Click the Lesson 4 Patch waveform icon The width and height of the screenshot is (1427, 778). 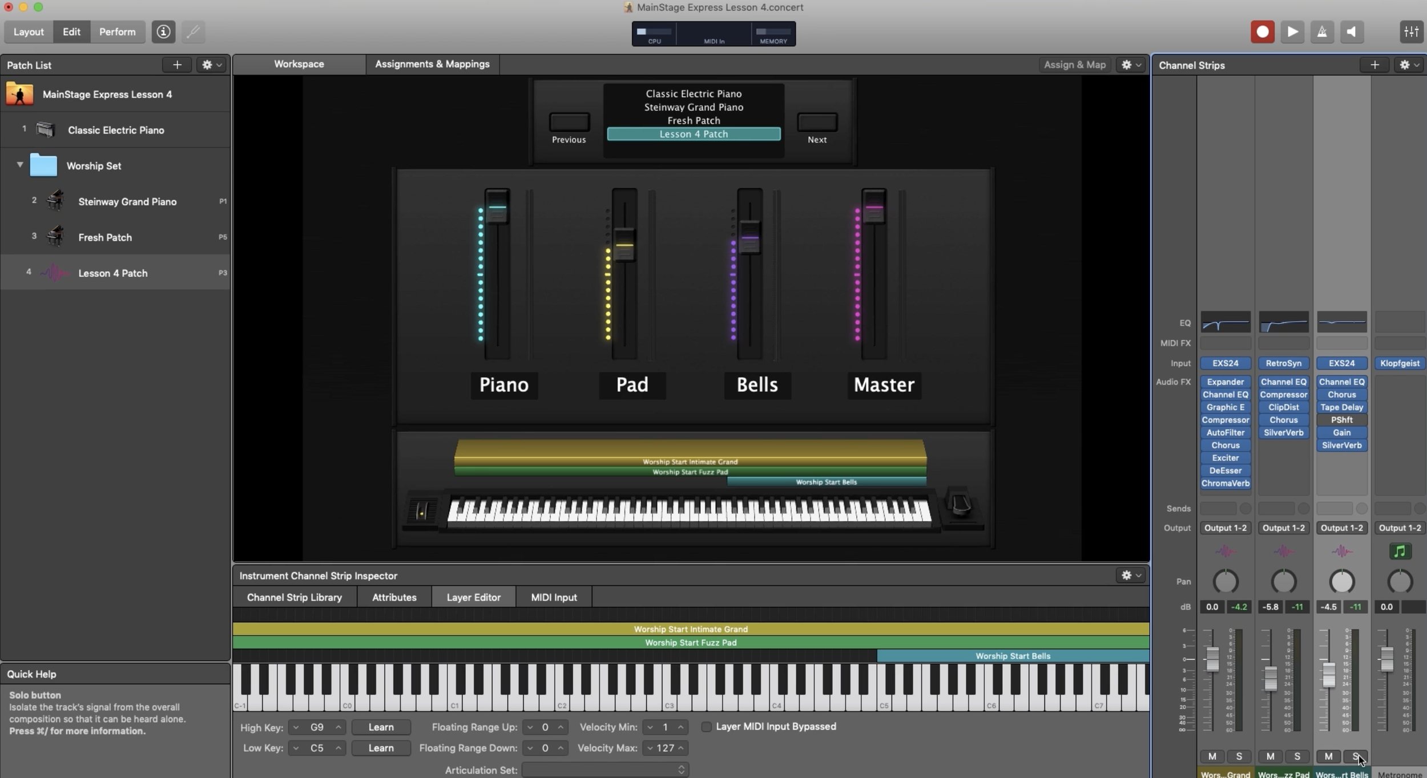(55, 273)
